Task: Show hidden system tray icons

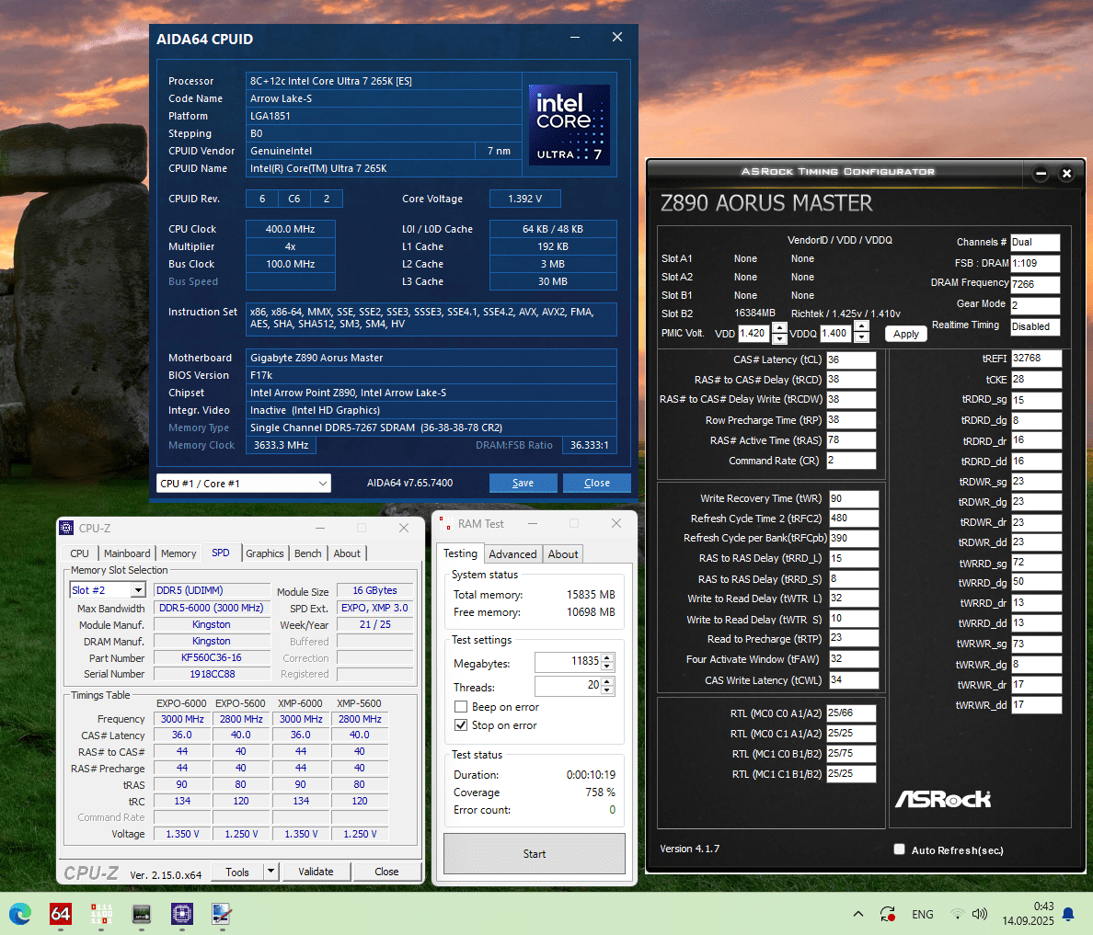Action: 858,914
